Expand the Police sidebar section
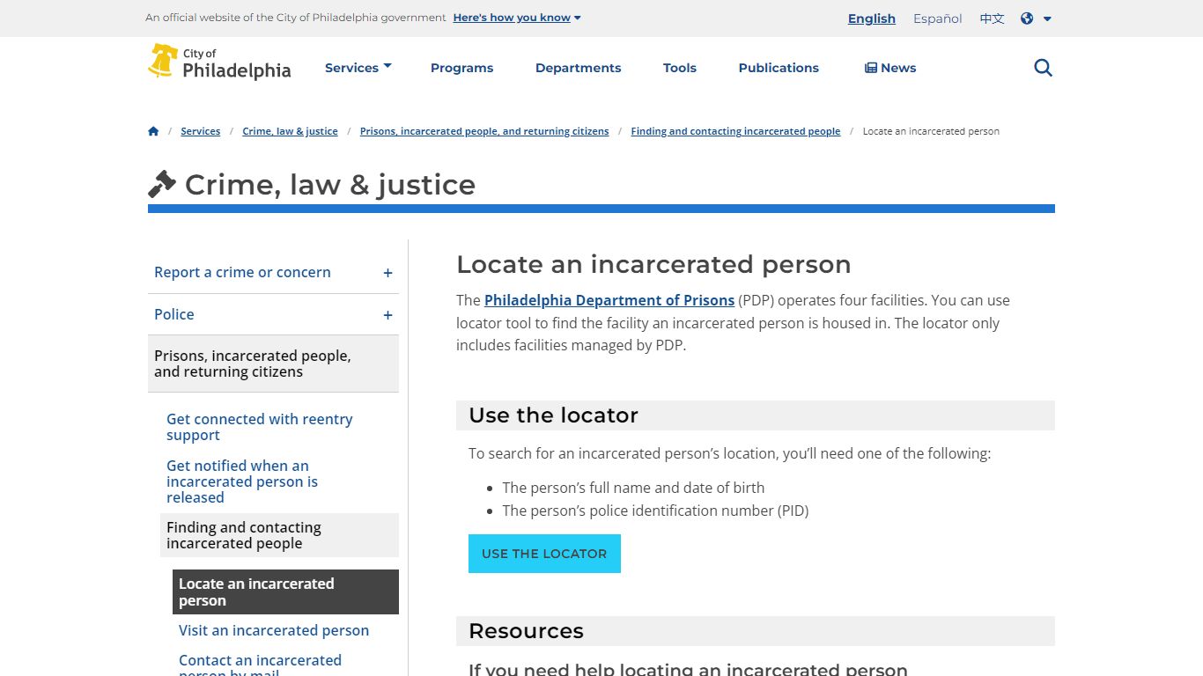 pos(387,315)
